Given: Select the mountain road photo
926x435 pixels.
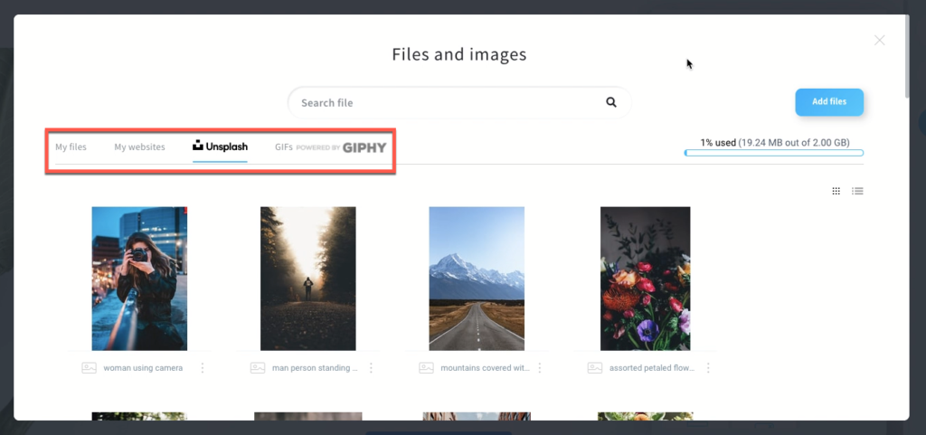Looking at the screenshot, I should (x=477, y=279).
